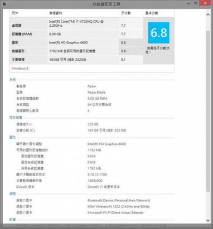Image resolution: width=213 pixels, height=229 pixels.
Task: Click the vertical scrollbar thumb
Action: click(208, 111)
